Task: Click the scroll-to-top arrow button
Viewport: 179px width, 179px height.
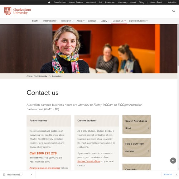Action: pos(173,160)
